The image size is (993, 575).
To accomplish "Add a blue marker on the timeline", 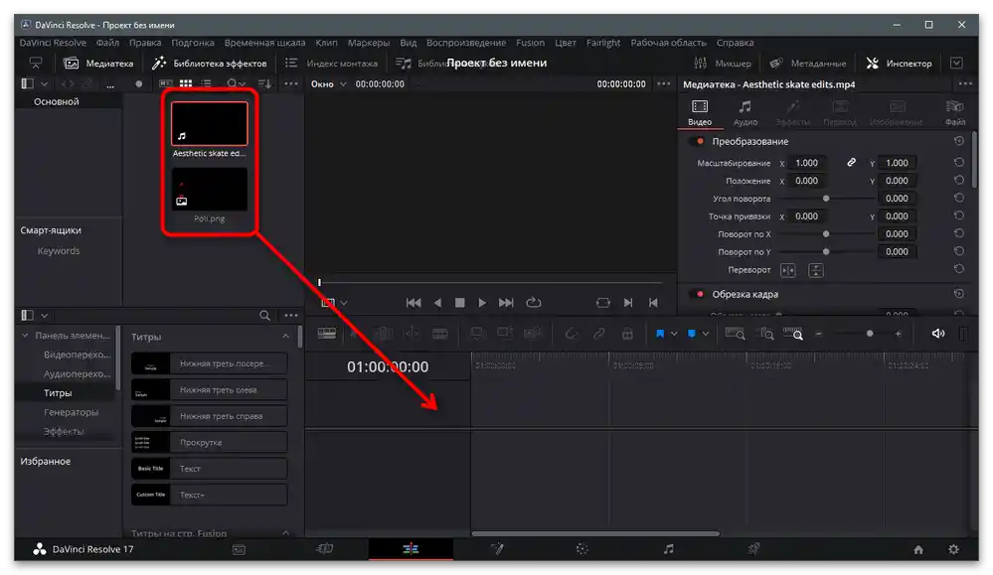I will [692, 334].
